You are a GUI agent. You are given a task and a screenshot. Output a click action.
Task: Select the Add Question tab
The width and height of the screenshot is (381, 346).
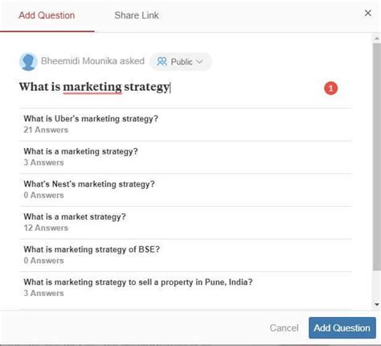click(47, 15)
